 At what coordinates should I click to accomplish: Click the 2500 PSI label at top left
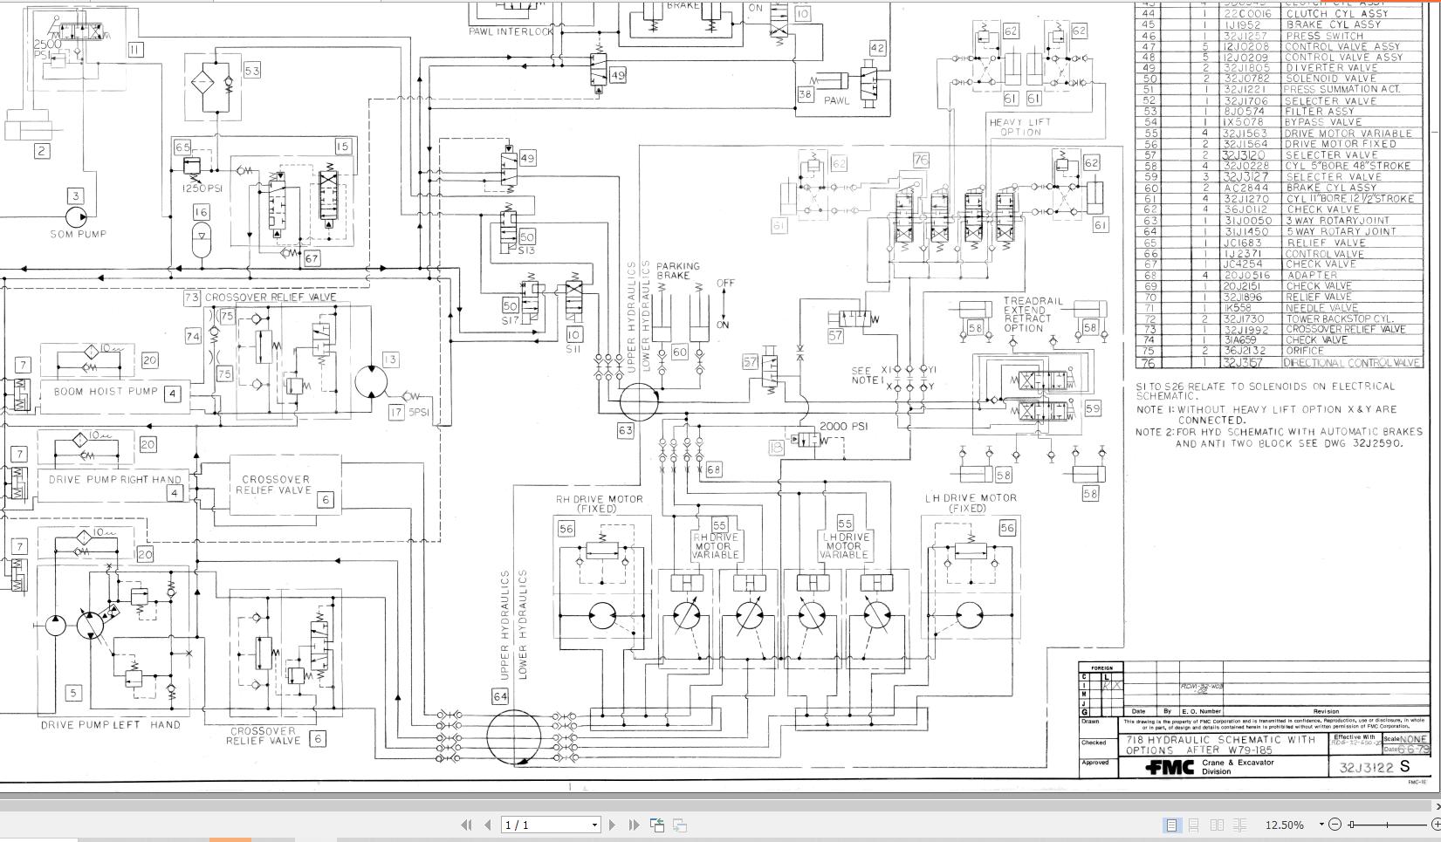(x=47, y=49)
